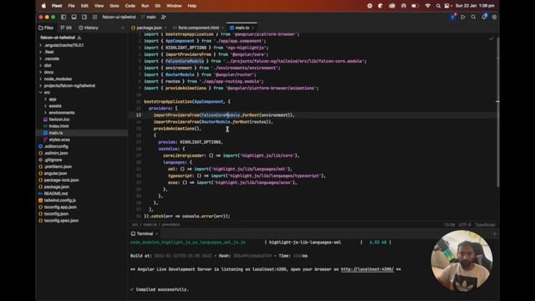535x301 pixels.
Task: Click the Smart Mode icon with red dot
Action: [453, 17]
